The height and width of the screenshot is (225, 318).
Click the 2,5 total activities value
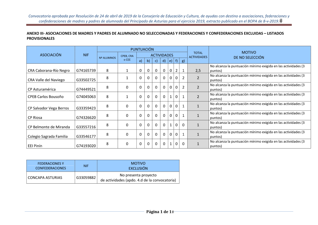198,70
